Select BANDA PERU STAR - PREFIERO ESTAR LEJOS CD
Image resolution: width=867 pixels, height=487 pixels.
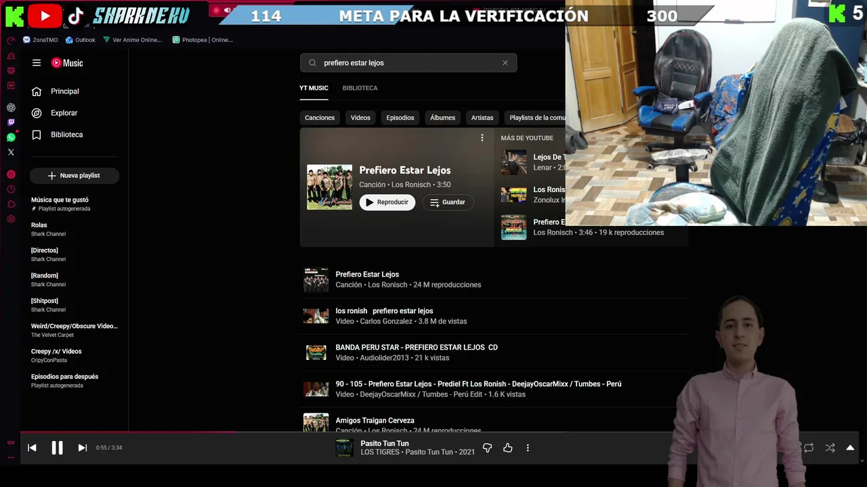point(494,352)
